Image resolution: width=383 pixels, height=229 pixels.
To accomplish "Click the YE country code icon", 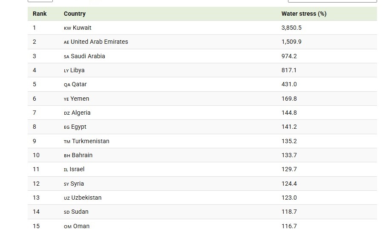I will 66,99.
